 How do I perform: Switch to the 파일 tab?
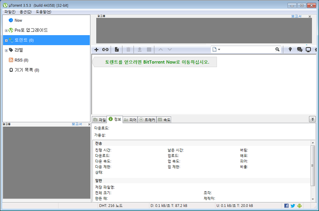point(99,120)
